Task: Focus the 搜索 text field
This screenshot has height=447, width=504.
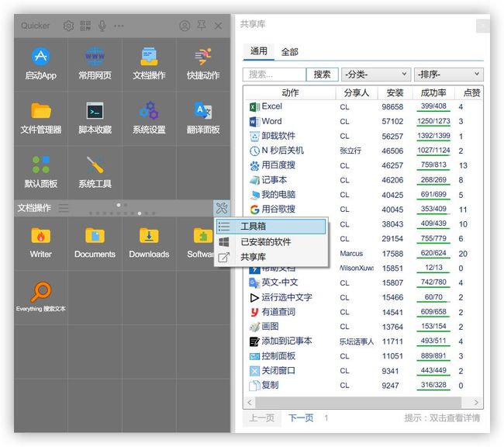Action: (x=274, y=74)
